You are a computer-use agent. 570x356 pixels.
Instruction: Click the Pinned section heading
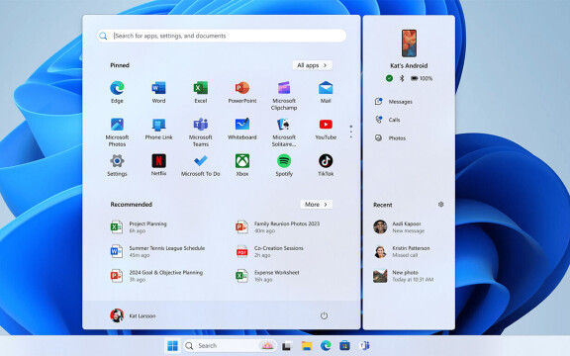[120, 65]
